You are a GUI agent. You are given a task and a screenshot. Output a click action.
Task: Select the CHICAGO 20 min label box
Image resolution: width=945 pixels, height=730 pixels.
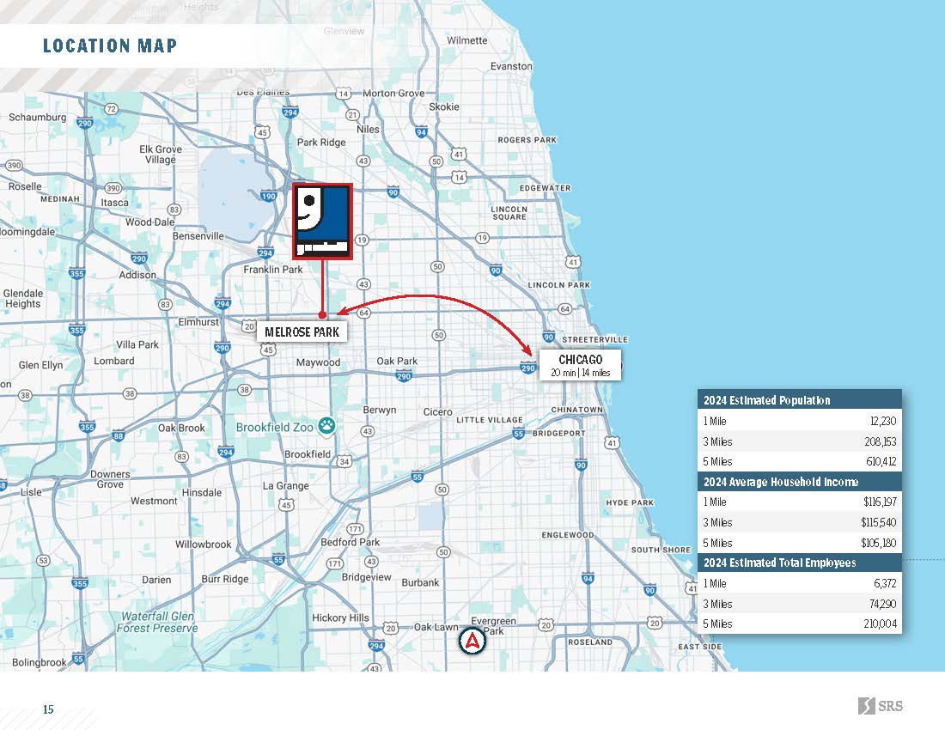[581, 365]
